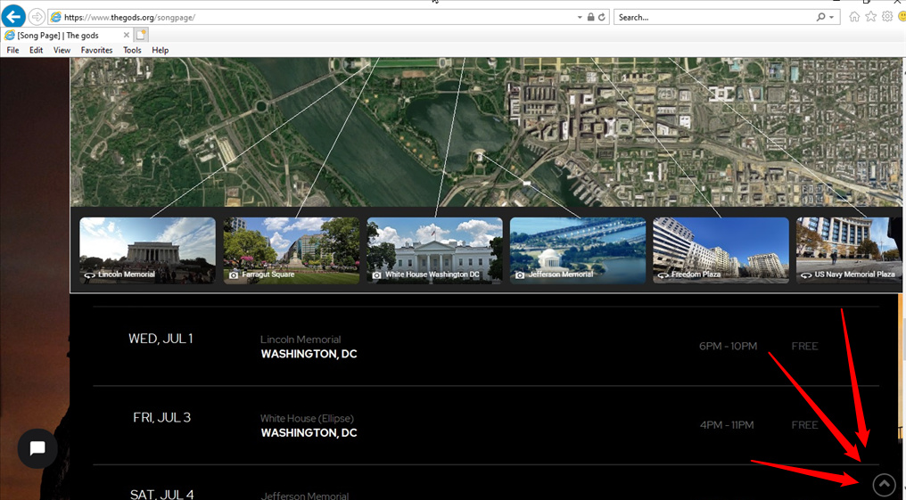Open the address bar autocomplete dropdown arrow
Image resolution: width=906 pixels, height=500 pixels.
coord(580,17)
